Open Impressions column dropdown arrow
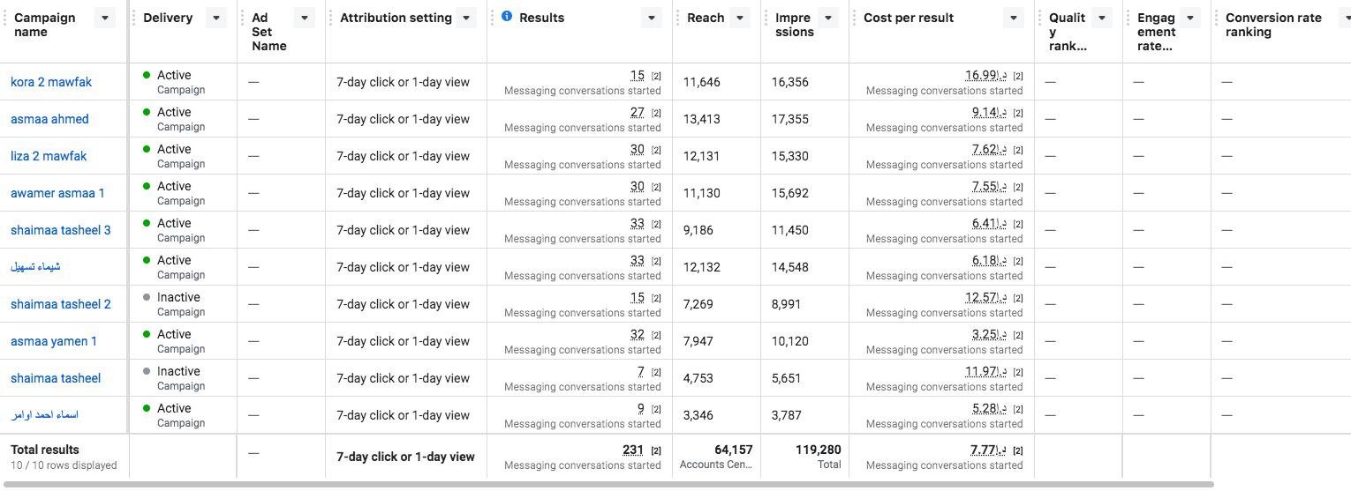 coord(828,18)
